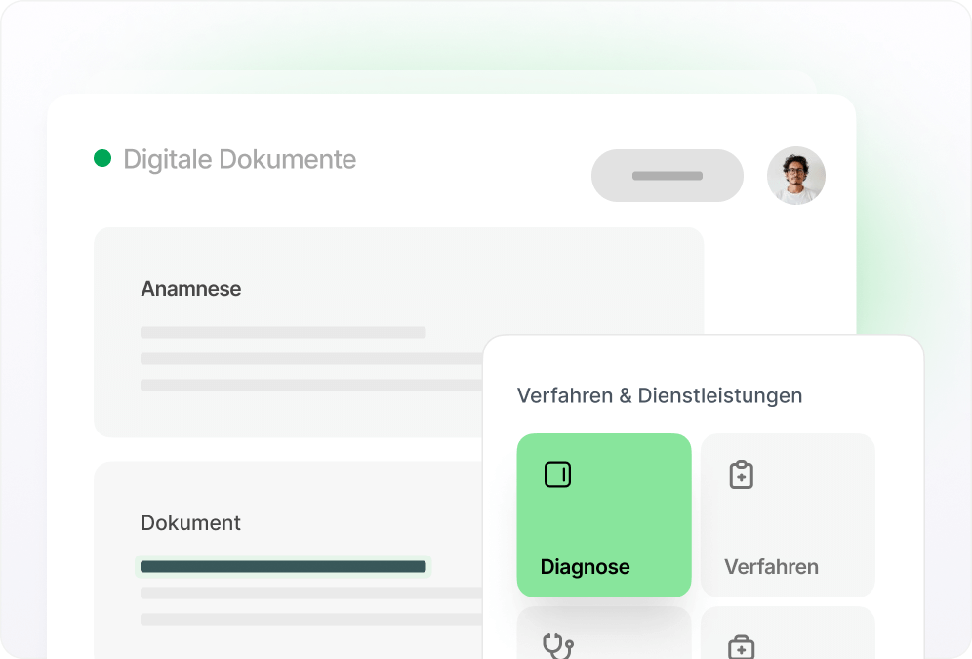972x659 pixels.
Task: Select the Diagnose card
Action: point(604,515)
